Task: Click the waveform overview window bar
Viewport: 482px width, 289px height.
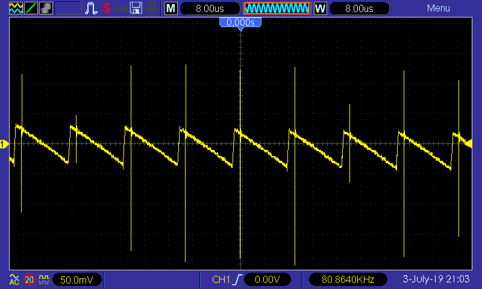Action: [x=277, y=8]
